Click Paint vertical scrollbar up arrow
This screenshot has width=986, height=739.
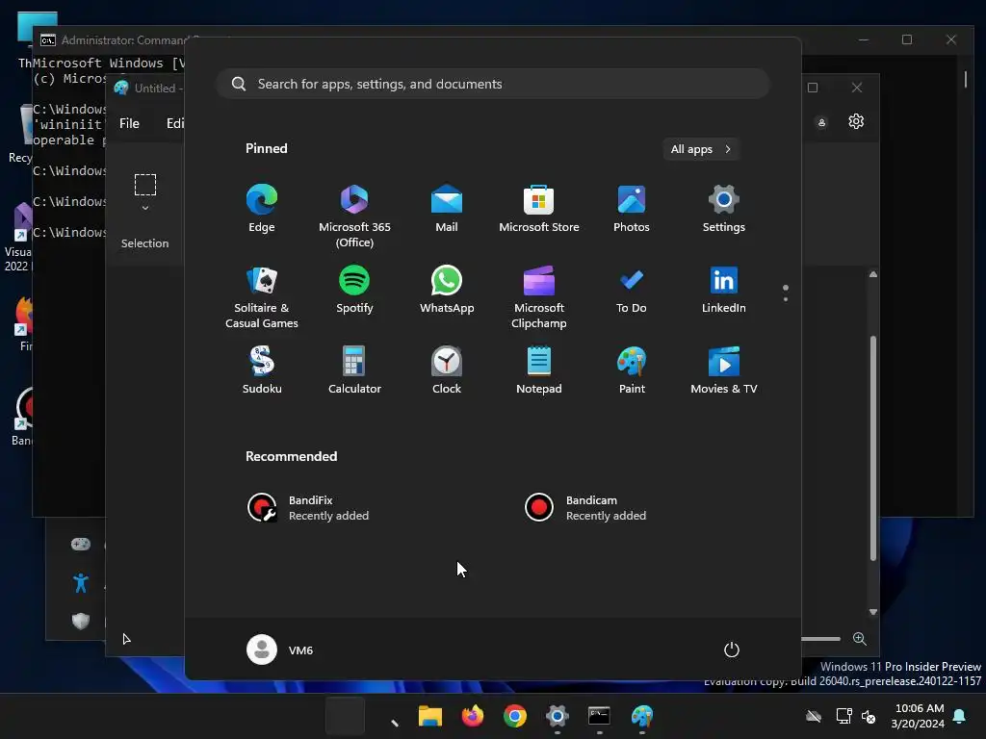pos(872,274)
